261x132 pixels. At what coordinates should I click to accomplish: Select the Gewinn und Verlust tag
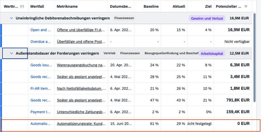207,18
